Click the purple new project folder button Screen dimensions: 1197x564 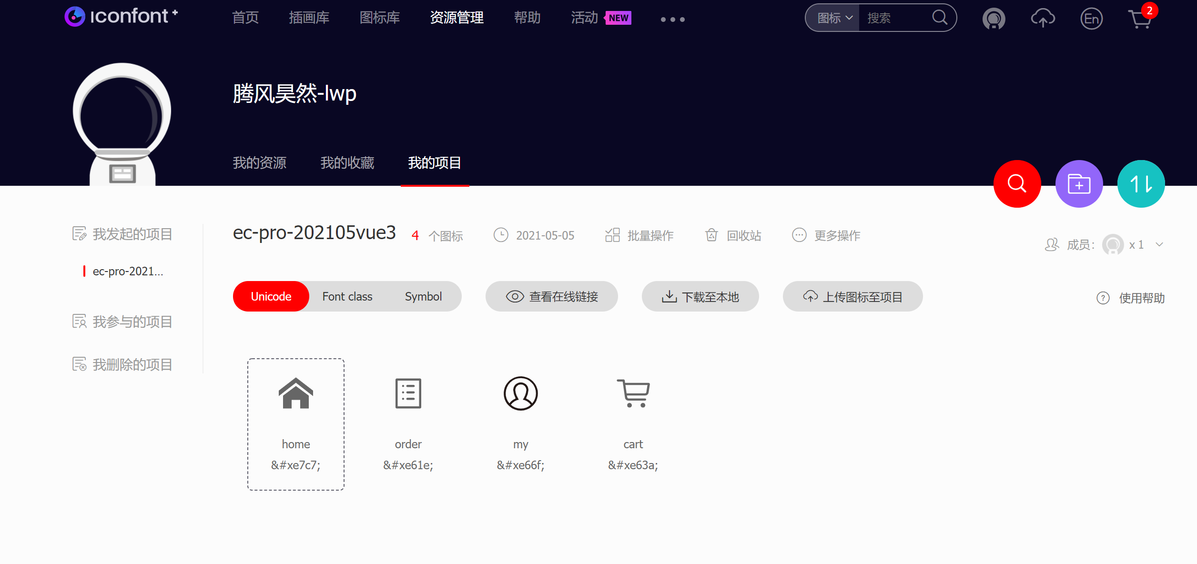coord(1079,184)
